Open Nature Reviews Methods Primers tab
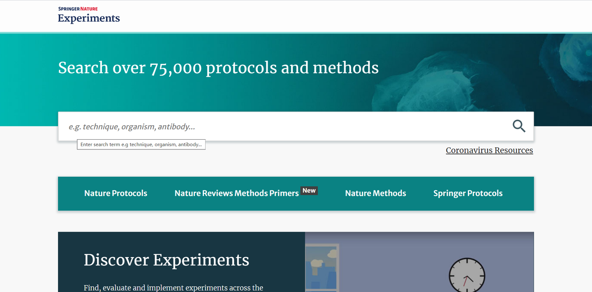592x292 pixels. 236,193
